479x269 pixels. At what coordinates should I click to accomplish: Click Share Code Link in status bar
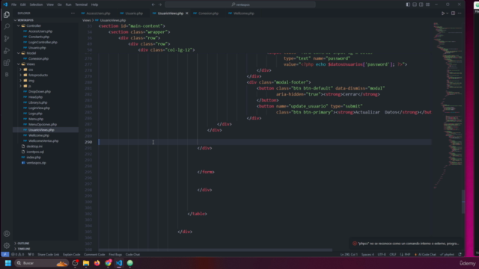point(48,254)
